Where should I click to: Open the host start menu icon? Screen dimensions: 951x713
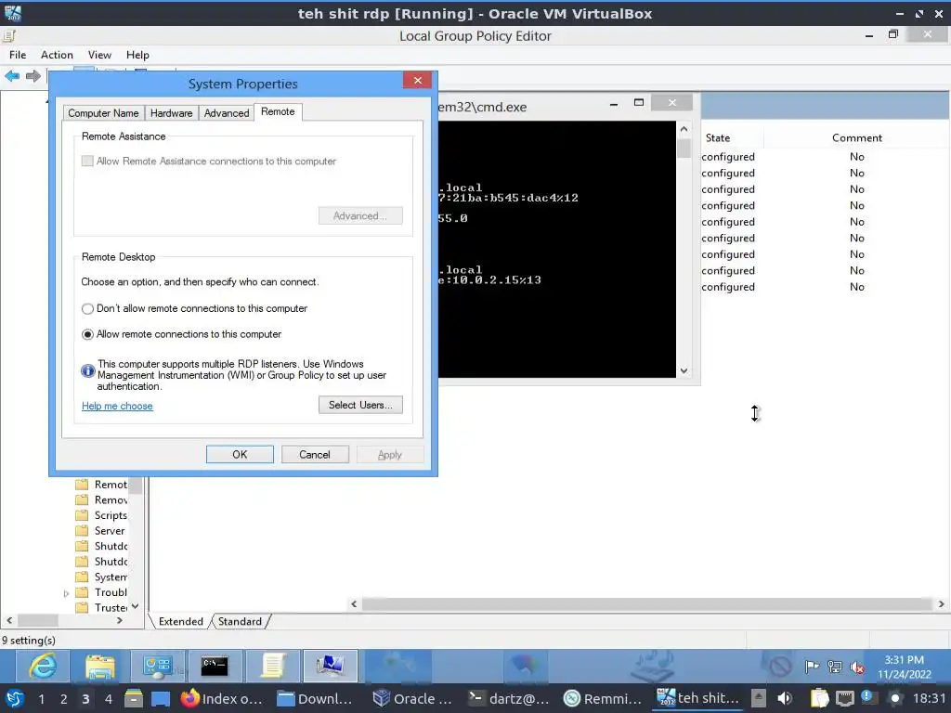(14, 699)
